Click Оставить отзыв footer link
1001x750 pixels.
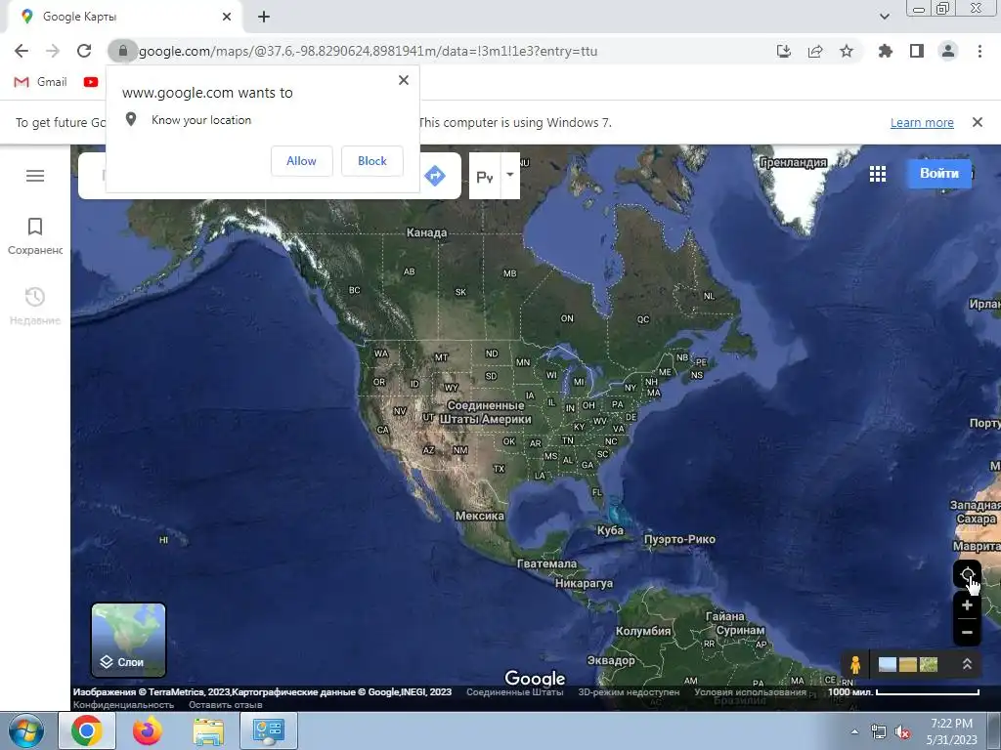(226, 705)
